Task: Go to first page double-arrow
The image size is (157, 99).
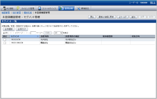Action: [x=11, y=33]
